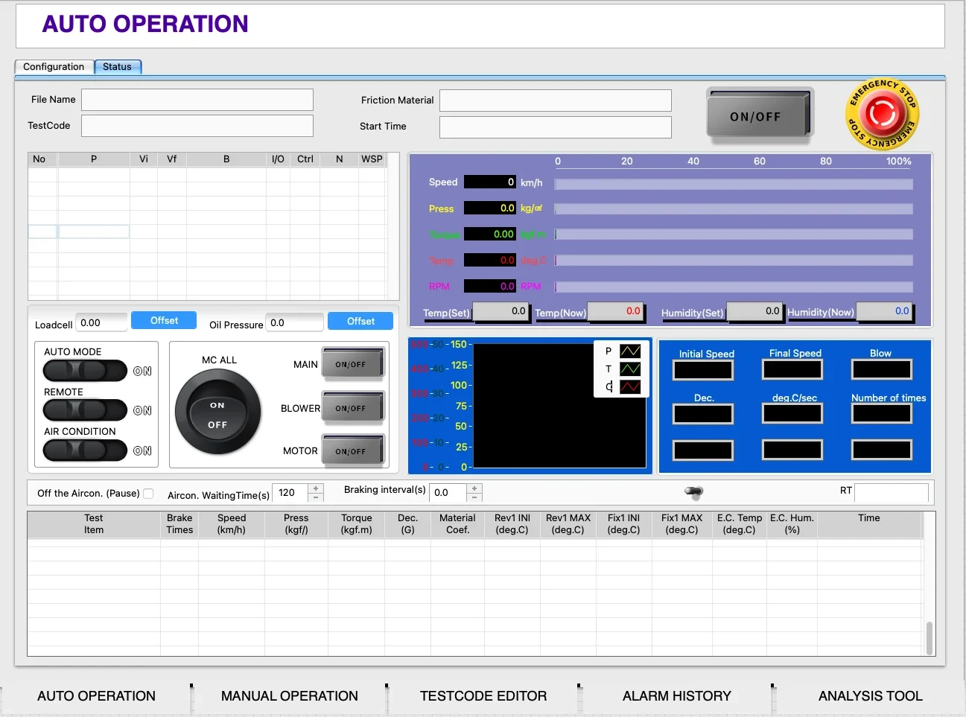Toggle the AUTO MODE slide switch
This screenshot has width=966, height=717.
click(x=85, y=370)
